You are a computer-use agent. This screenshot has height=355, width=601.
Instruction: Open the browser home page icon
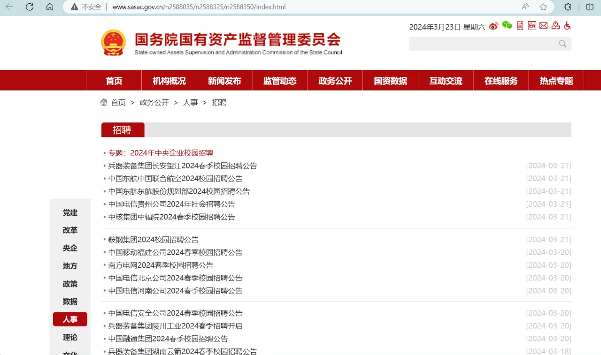50,7
